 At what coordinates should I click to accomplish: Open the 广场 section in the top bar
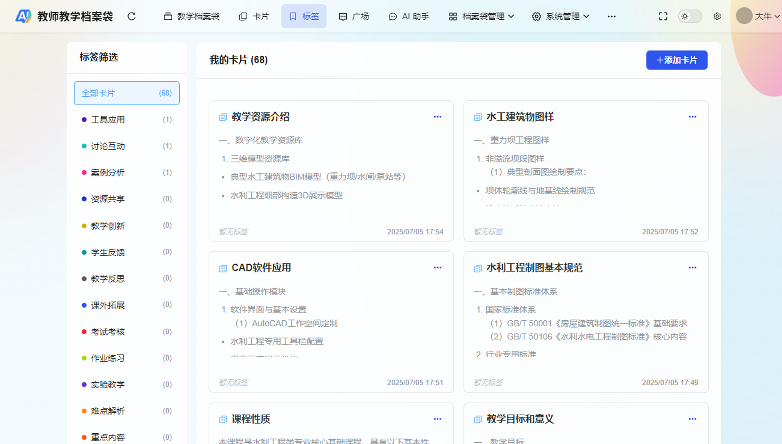pyautogui.click(x=354, y=16)
